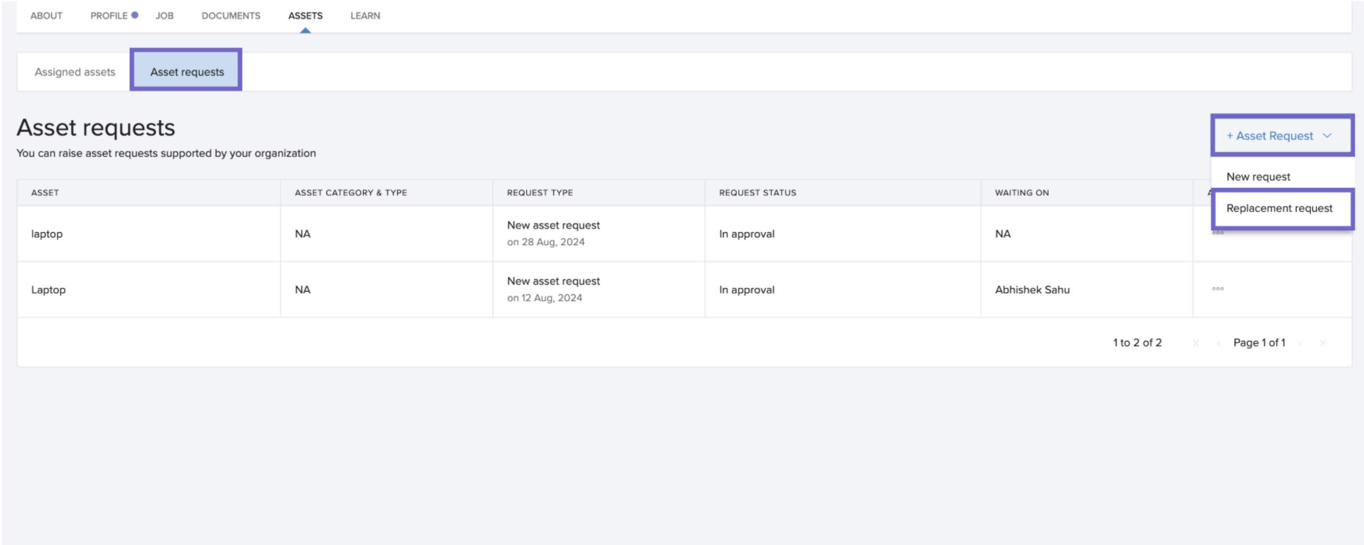Select the Asset requests tab
The height and width of the screenshot is (545, 1364).
[187, 72]
